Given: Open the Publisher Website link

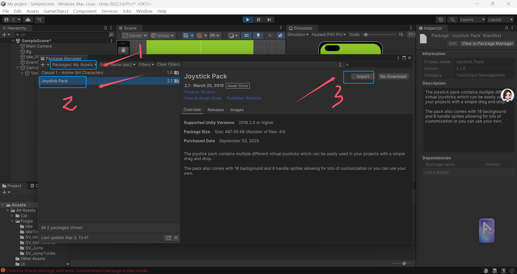Looking at the screenshot, I should (244, 98).
